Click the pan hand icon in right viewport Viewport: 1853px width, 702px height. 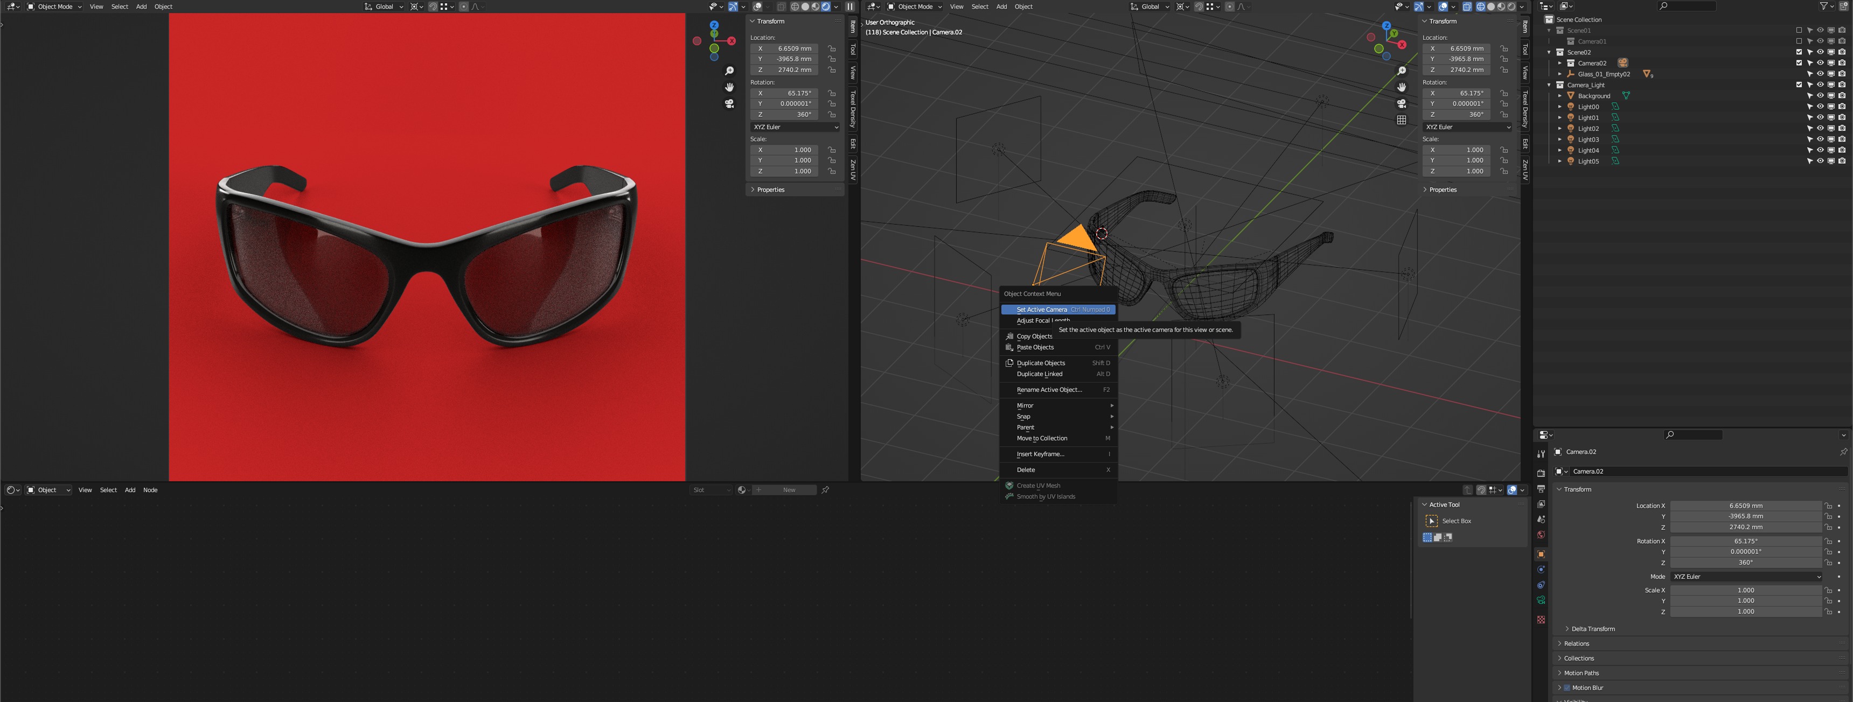(x=1401, y=87)
